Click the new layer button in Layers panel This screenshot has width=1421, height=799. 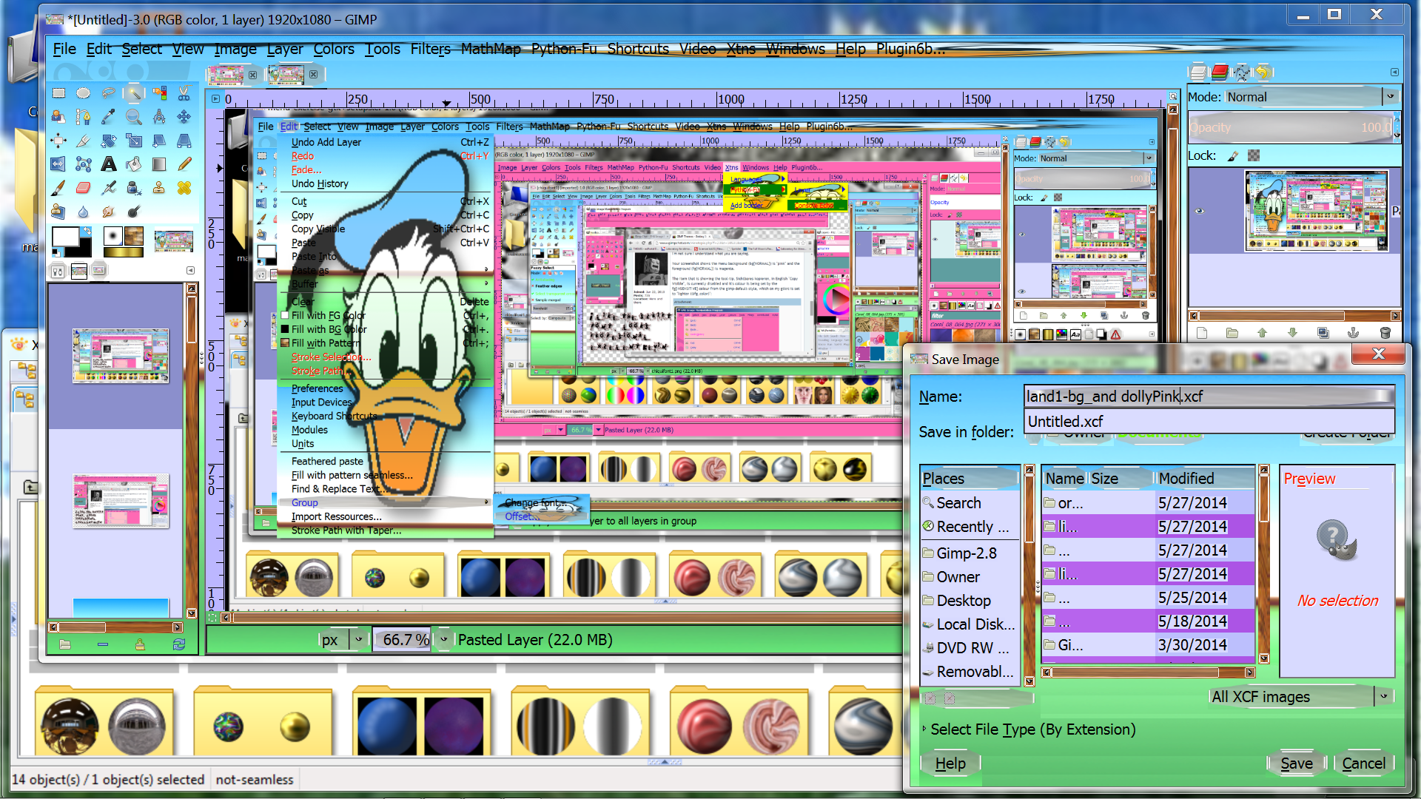pos(1201,333)
